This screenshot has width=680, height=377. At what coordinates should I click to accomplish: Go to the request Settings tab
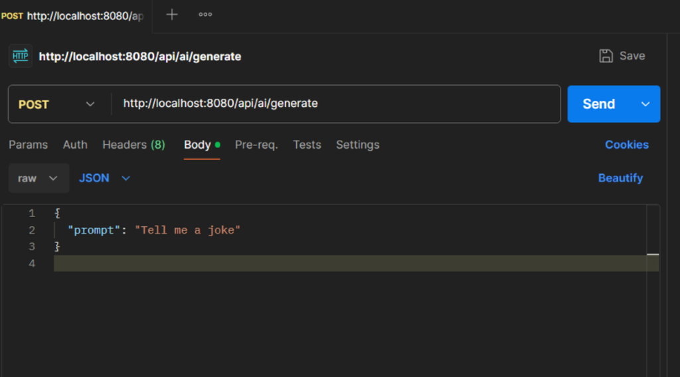357,145
